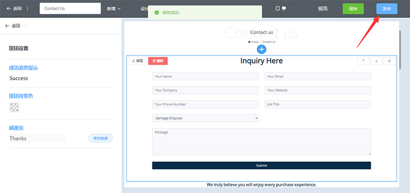Click the blue plus add-section icon

(261, 49)
